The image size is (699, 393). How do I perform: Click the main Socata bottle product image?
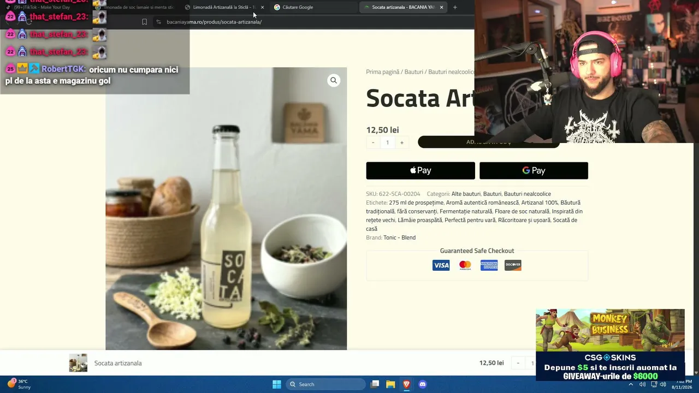tap(226, 209)
